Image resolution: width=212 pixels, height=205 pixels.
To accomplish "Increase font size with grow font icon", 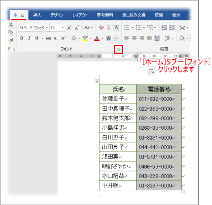I will 70,28.
